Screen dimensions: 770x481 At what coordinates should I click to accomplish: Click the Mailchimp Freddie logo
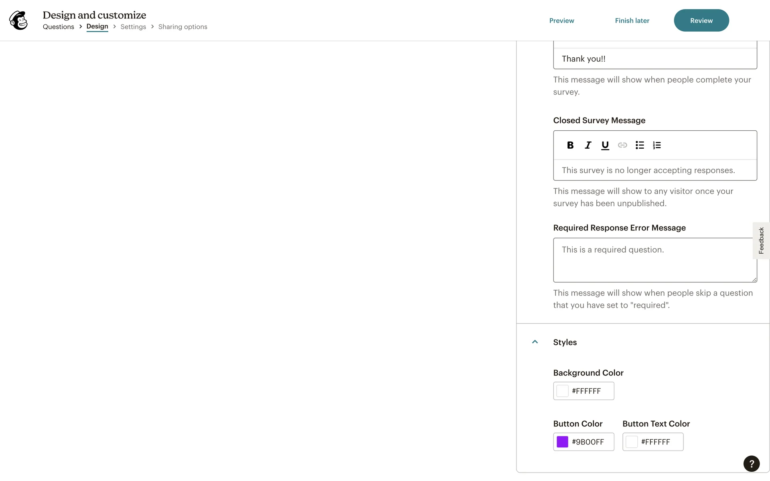click(x=18, y=20)
